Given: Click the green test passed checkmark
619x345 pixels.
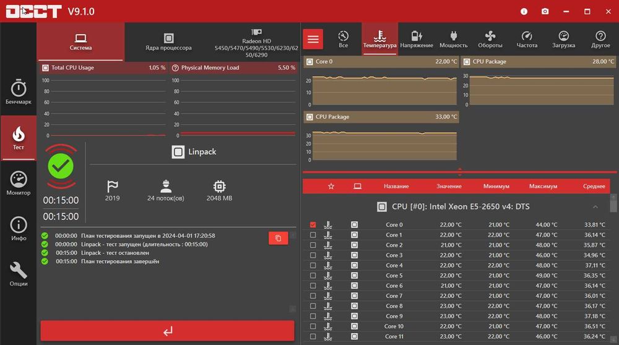Looking at the screenshot, I should pos(61,167).
